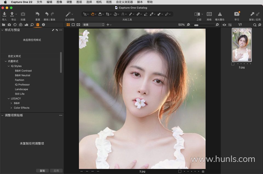Click the Import (导入) toolbar icon
Viewport: 263px width, 174px height.
pos(4,14)
